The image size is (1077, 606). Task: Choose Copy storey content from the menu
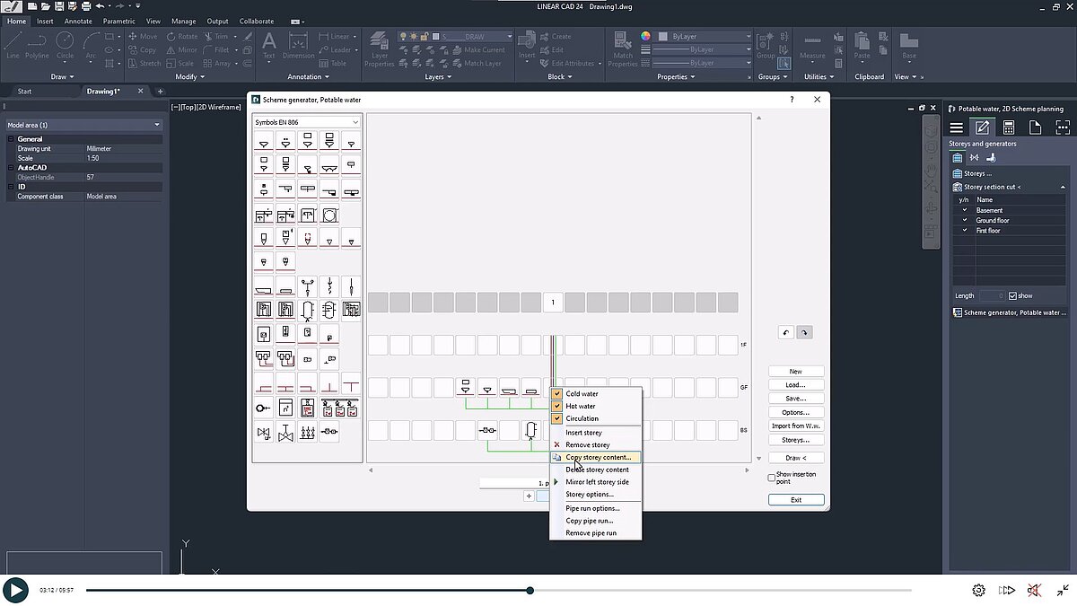click(x=595, y=457)
